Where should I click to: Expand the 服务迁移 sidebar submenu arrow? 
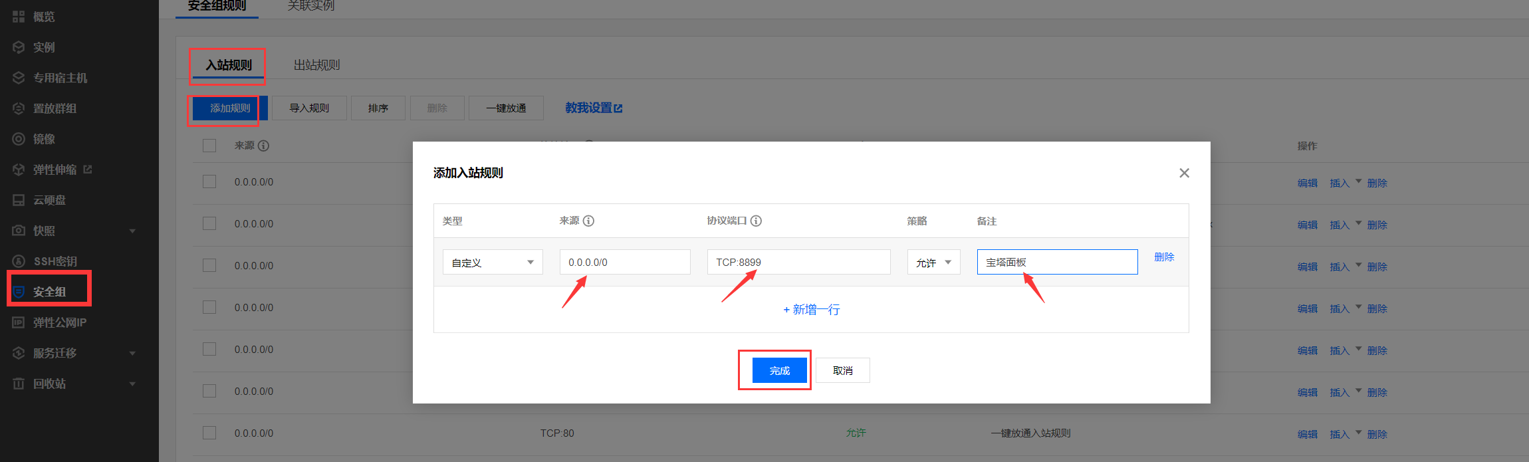[x=132, y=354]
